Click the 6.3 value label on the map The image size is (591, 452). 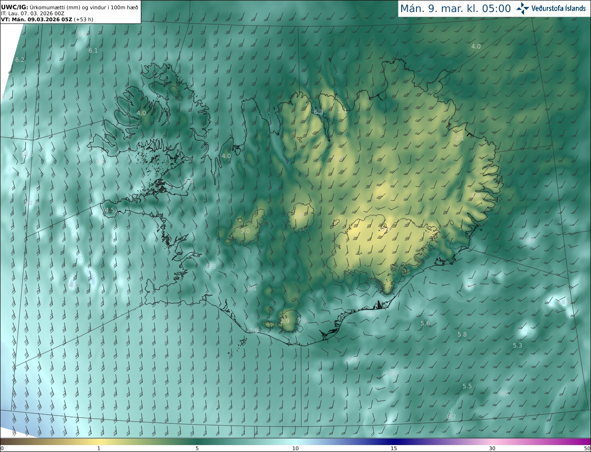point(319,112)
